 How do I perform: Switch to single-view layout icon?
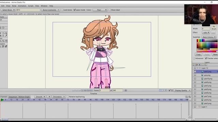tap(160, 90)
